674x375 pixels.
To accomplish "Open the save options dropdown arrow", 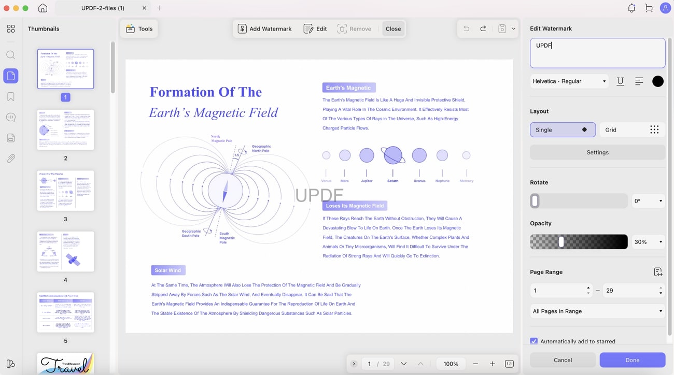I will pyautogui.click(x=514, y=28).
